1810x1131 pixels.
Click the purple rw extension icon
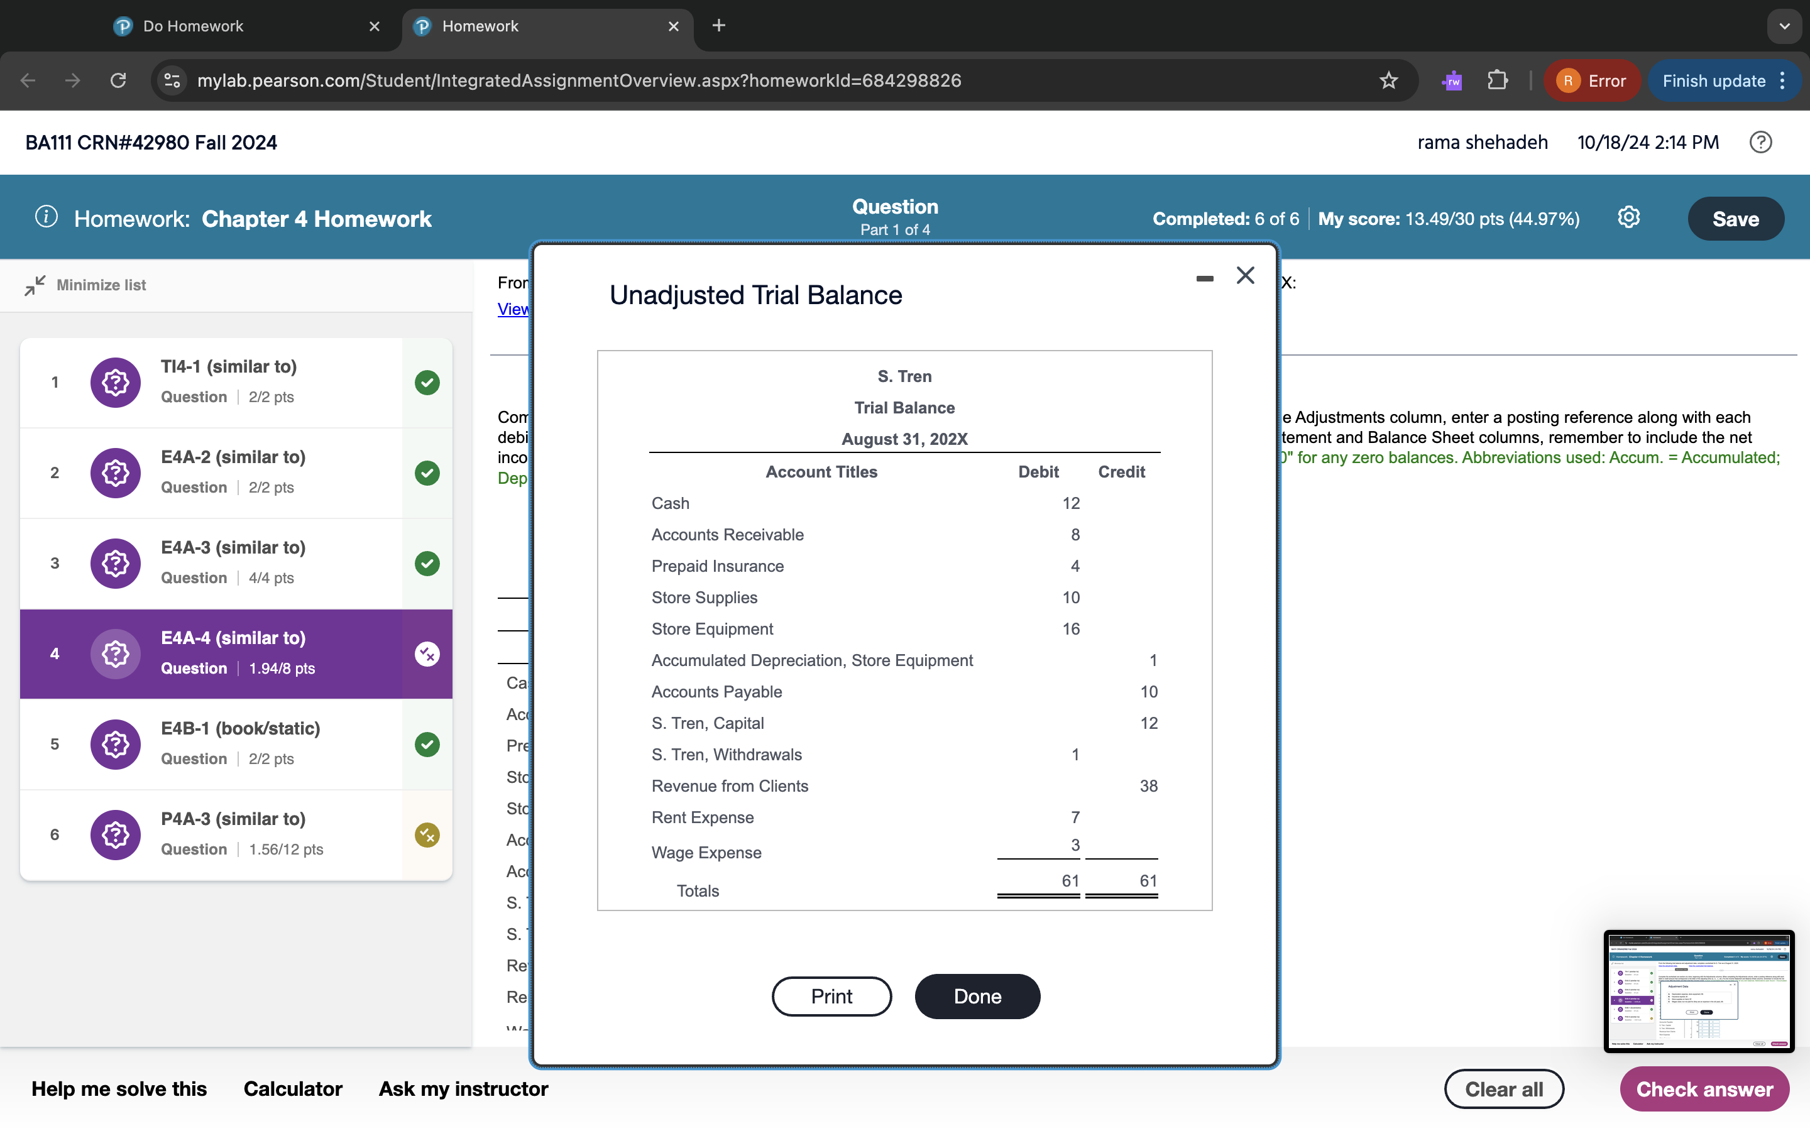click(x=1452, y=81)
